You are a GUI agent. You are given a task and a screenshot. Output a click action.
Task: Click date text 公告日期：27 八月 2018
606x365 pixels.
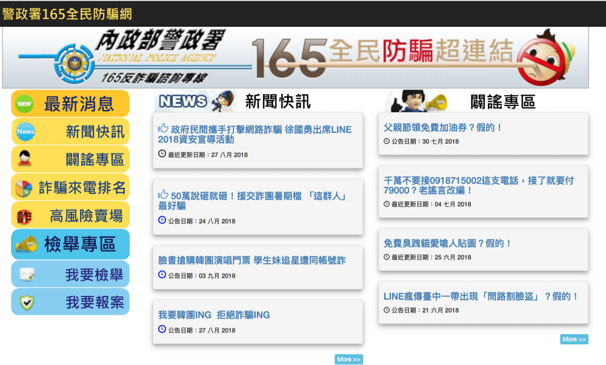coord(202,330)
